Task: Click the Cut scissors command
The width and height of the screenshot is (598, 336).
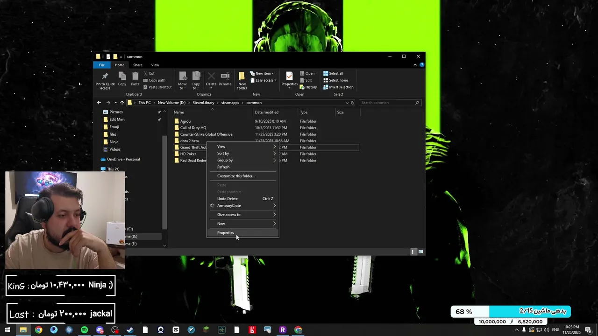Action: point(149,73)
